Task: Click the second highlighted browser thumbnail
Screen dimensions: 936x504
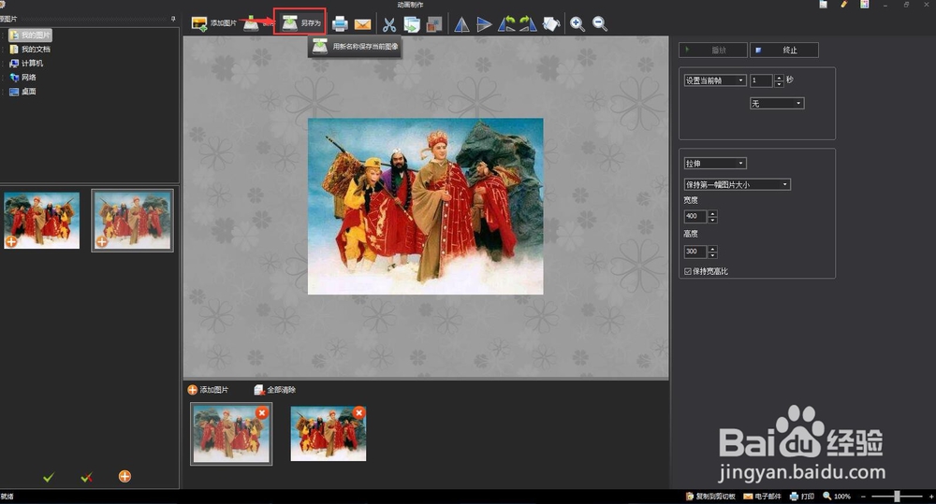Action: pyautogui.click(x=133, y=220)
